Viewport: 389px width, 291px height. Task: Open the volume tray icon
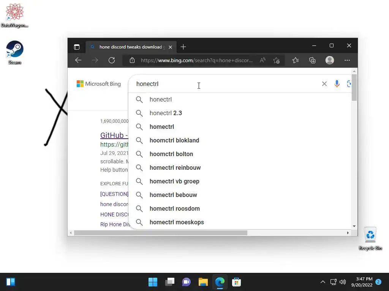coord(343,282)
